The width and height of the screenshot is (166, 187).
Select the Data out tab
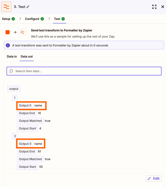click(27, 57)
